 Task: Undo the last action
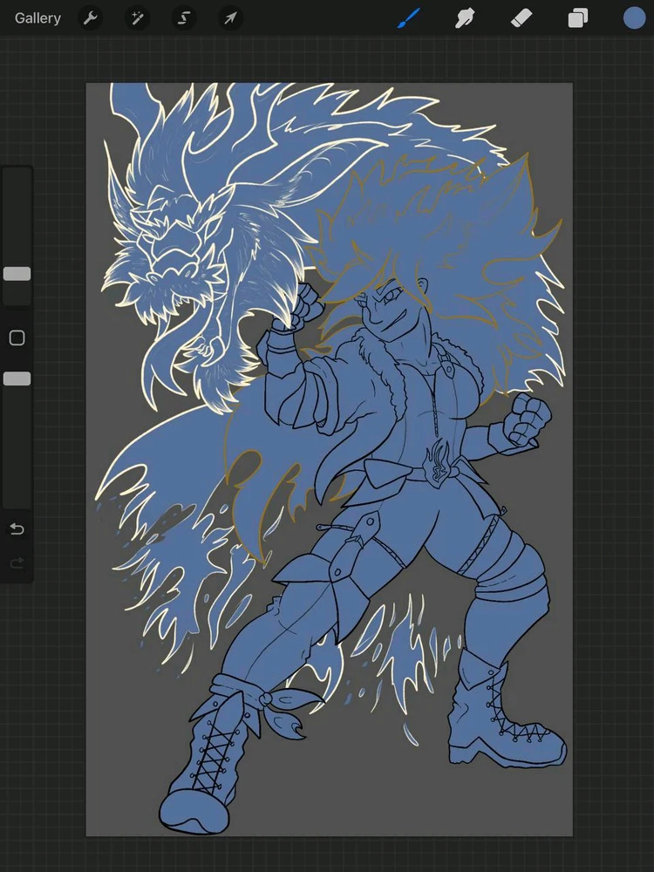point(17,529)
